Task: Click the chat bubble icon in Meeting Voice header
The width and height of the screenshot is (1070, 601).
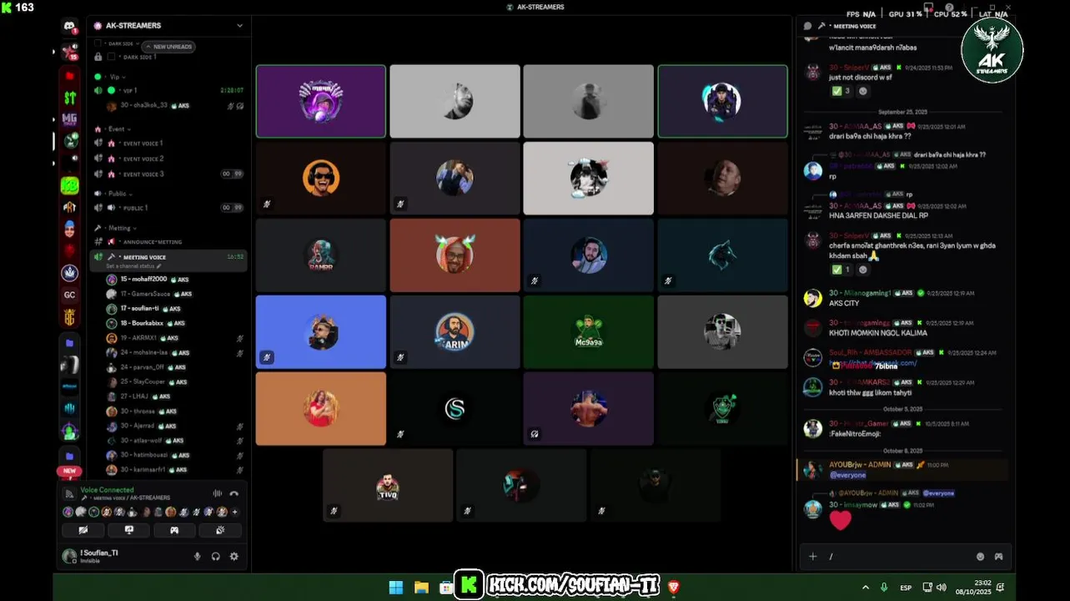Action: [807, 26]
